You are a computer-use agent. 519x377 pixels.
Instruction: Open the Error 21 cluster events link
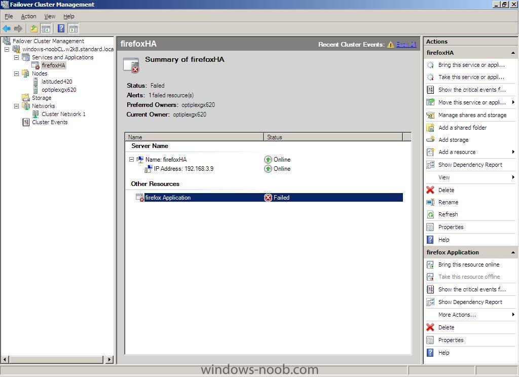click(x=406, y=45)
